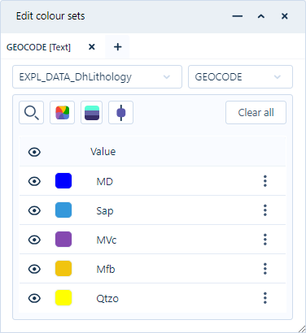Click the yellow Qtzo colour swatch
Image resolution: width=306 pixels, height=333 pixels.
pyautogui.click(x=63, y=298)
